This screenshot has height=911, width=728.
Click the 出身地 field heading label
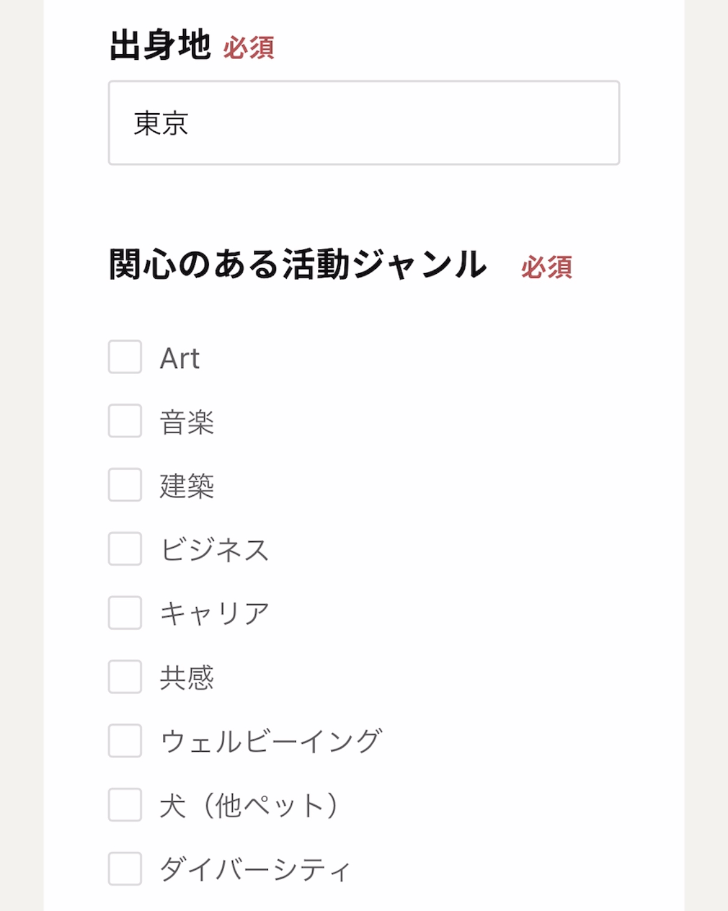pyautogui.click(x=160, y=45)
